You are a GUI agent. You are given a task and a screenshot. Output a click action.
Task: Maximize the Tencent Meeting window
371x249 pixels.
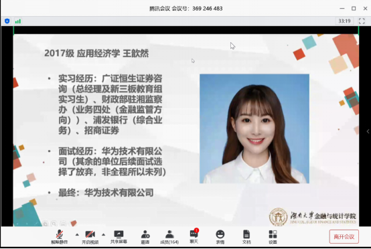pos(354,9)
